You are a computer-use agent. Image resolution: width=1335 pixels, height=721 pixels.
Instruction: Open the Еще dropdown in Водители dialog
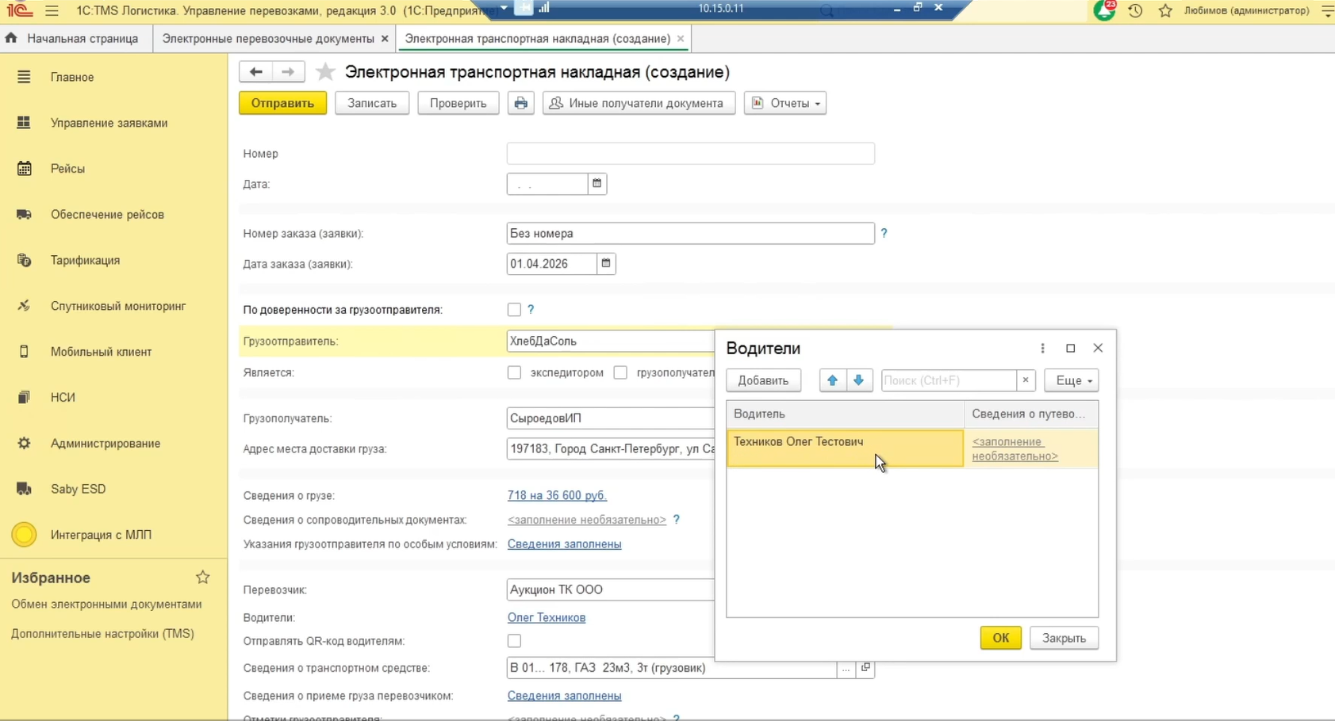[x=1071, y=380]
